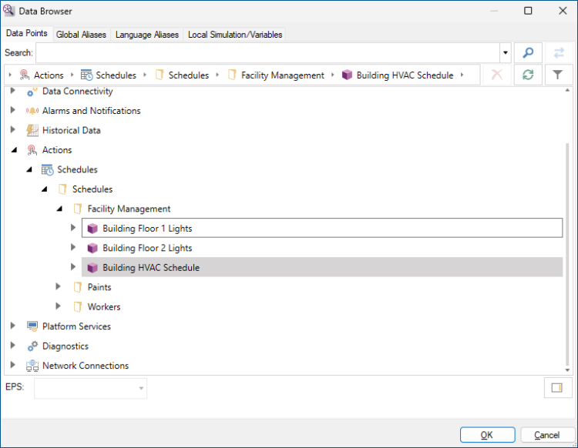Open the Search box dropdown arrow
578x448 pixels.
pyautogui.click(x=506, y=53)
